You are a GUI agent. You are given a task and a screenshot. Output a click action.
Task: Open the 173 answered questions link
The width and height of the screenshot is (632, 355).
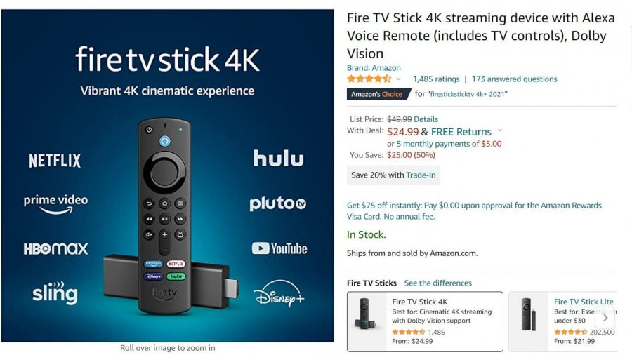514,79
